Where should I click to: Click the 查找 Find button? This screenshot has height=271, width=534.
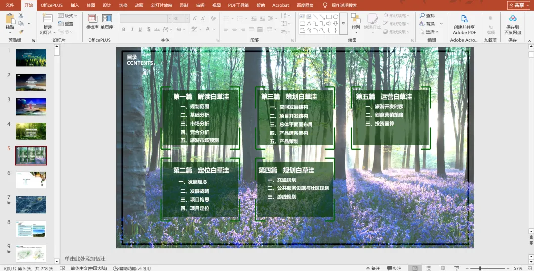click(427, 16)
